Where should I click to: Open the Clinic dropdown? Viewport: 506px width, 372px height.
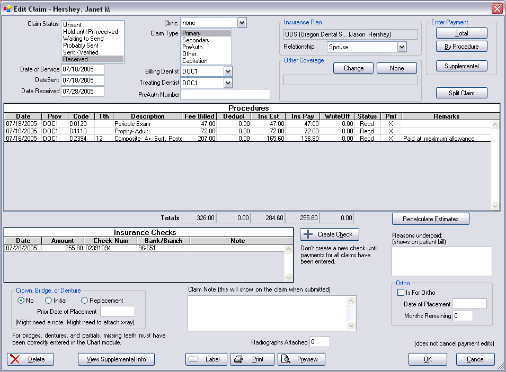(242, 23)
